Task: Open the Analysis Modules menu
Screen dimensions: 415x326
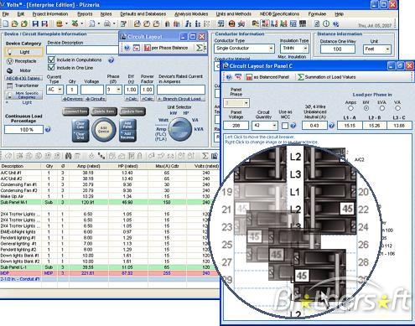Action: click(x=191, y=14)
